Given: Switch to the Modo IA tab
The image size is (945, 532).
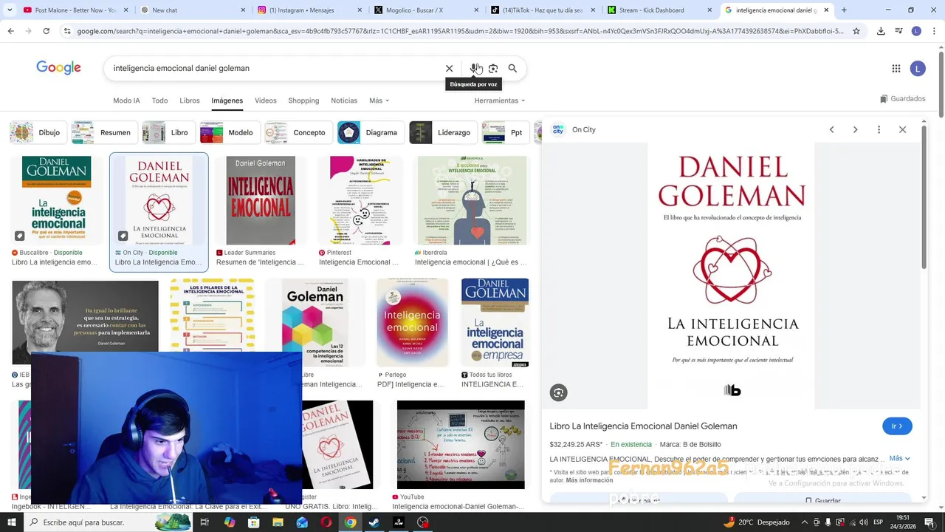Looking at the screenshot, I should pos(126,100).
